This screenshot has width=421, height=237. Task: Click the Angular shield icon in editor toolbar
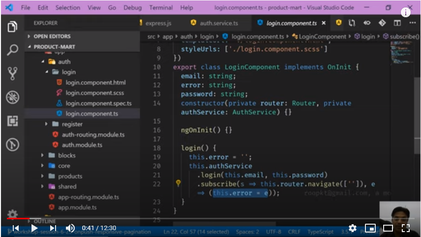click(x=338, y=23)
